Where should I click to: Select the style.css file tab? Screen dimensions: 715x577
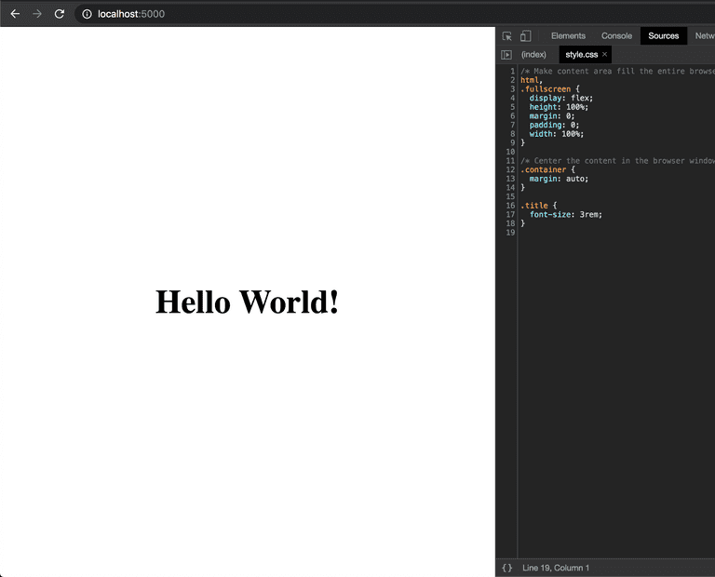coord(581,55)
